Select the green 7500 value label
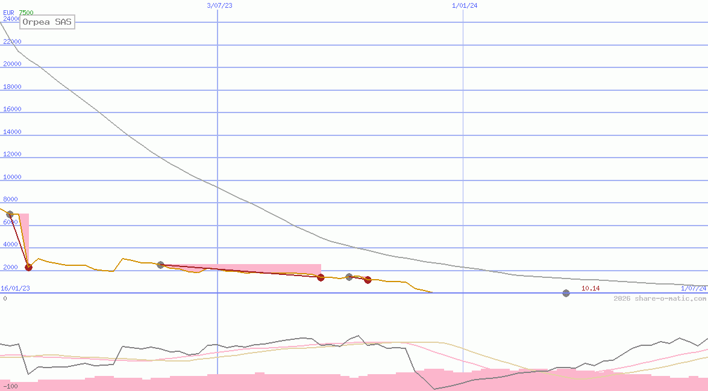The image size is (708, 391). point(26,12)
